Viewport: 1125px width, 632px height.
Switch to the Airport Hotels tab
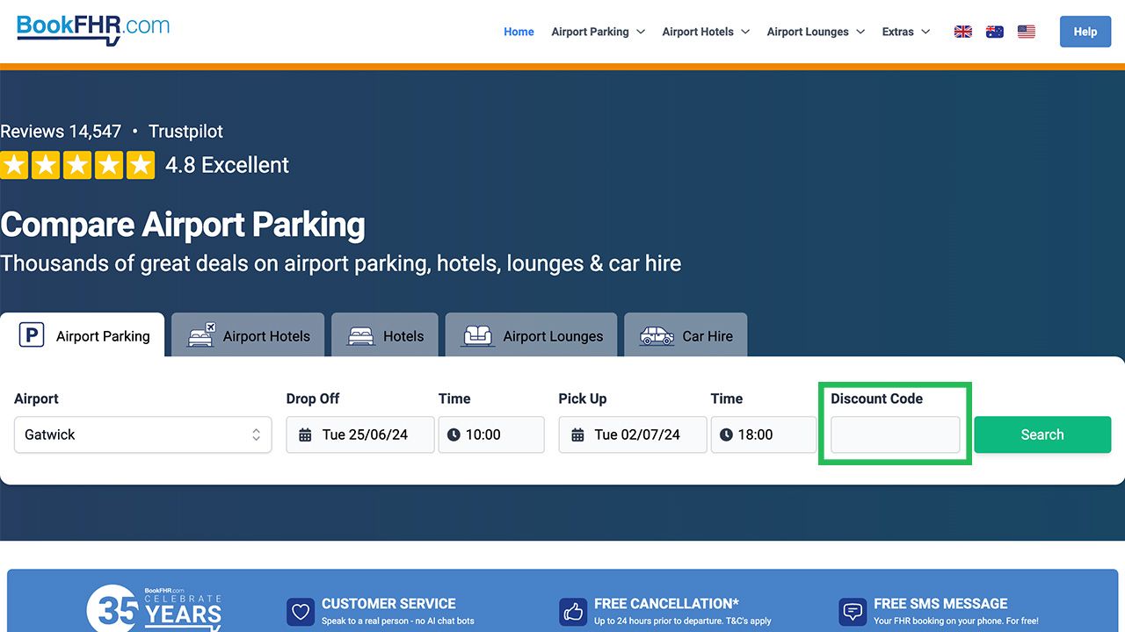pos(248,335)
